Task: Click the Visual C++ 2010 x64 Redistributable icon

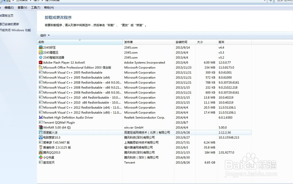Action: point(40,97)
